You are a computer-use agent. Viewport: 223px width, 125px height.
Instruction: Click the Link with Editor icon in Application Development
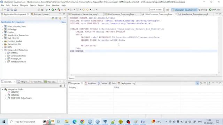coord(60,18)
